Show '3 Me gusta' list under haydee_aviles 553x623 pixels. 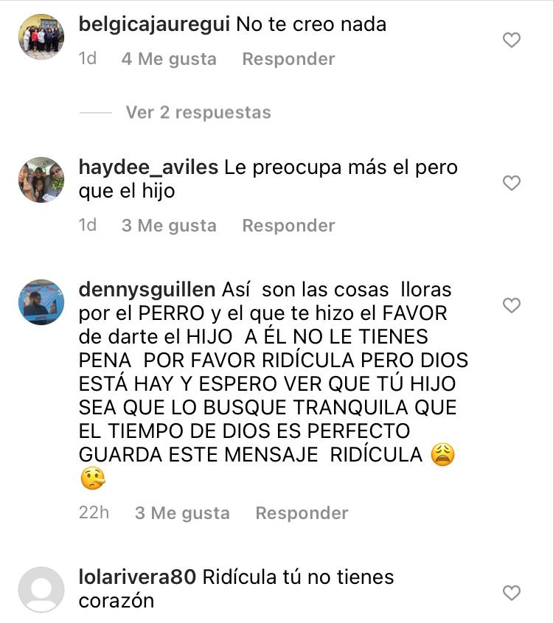(x=170, y=226)
